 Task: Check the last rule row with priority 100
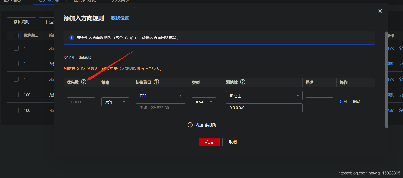point(16,110)
